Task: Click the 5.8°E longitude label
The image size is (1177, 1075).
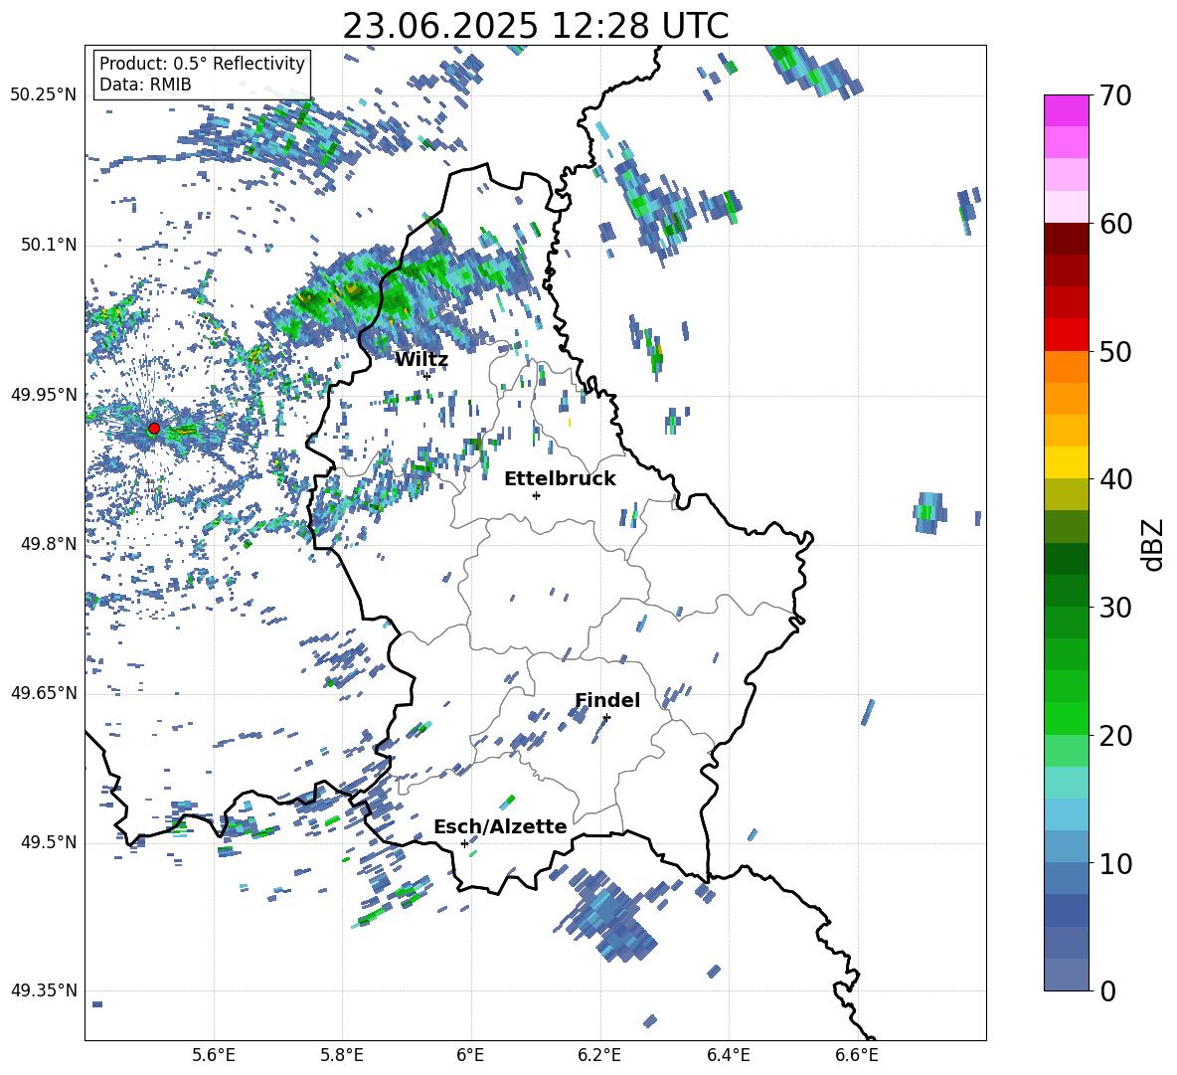Action: [x=342, y=1055]
